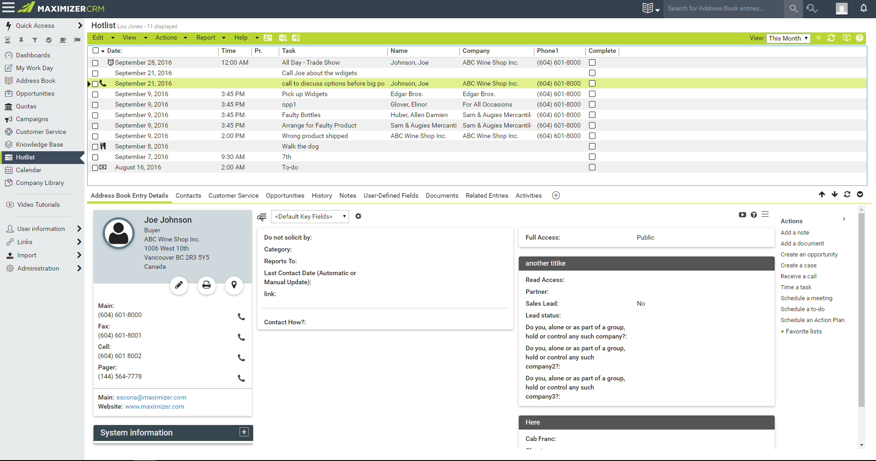Open key fields settings gear

tap(358, 216)
